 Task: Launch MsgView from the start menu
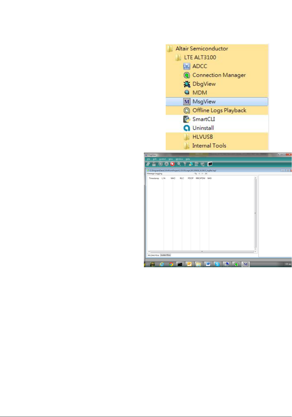click(x=217, y=102)
